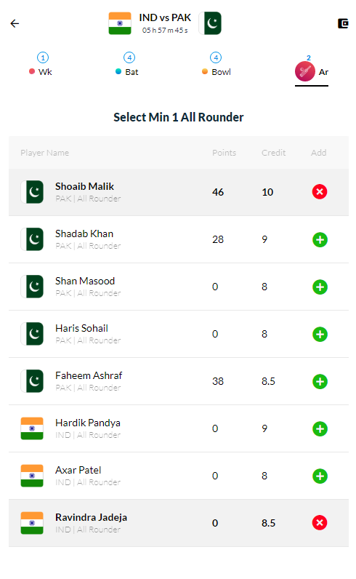Add Hardik Pandya to the team
Image resolution: width=356 pixels, height=579 pixels.
click(320, 428)
